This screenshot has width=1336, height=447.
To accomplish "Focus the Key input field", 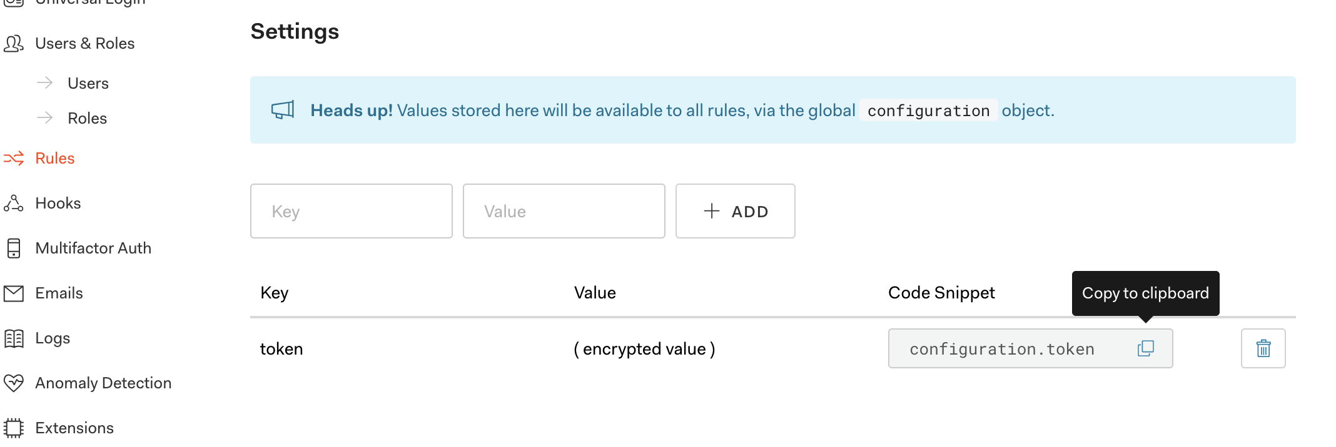I will [x=351, y=211].
